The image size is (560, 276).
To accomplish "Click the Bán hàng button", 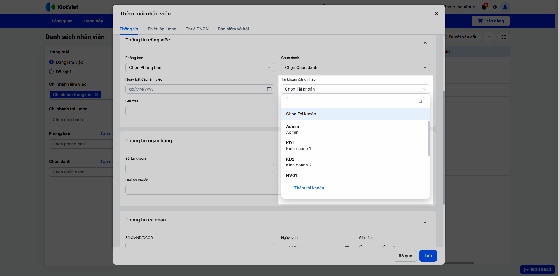I will click(491, 21).
